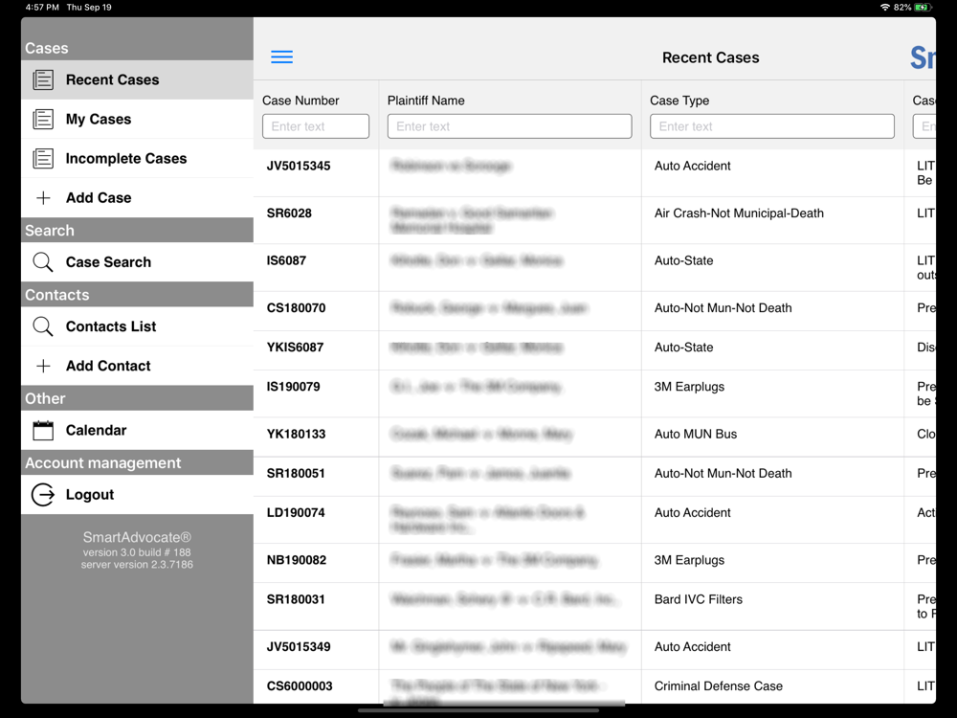The image size is (957, 718).
Task: Click the Add Contact plus icon
Action: [43, 366]
